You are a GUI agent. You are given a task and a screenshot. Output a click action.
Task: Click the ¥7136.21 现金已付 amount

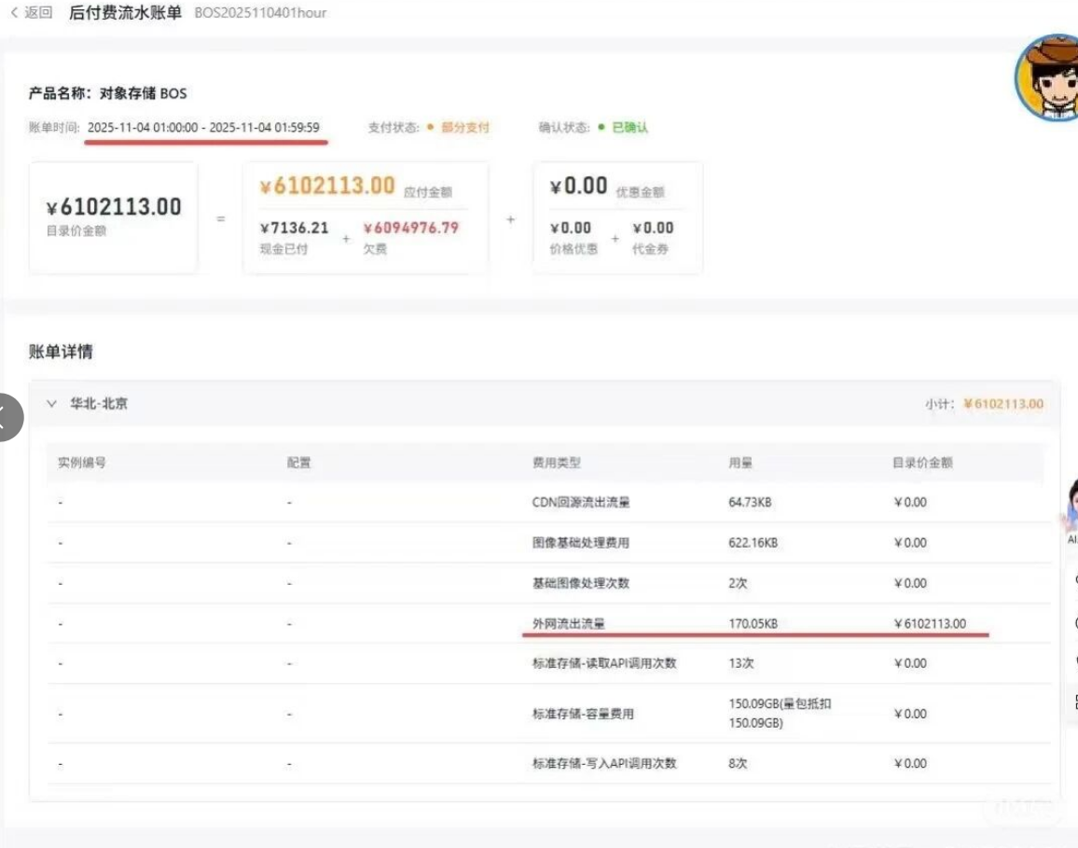pyautogui.click(x=295, y=228)
